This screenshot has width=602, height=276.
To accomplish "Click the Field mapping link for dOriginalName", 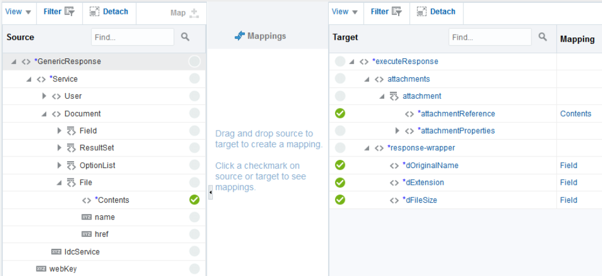I will [x=568, y=165].
